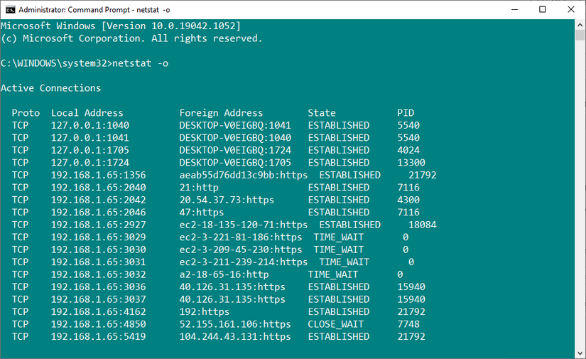Screen dimensions: 586x359
Task: Click PID value 7748
Action: click(408, 324)
